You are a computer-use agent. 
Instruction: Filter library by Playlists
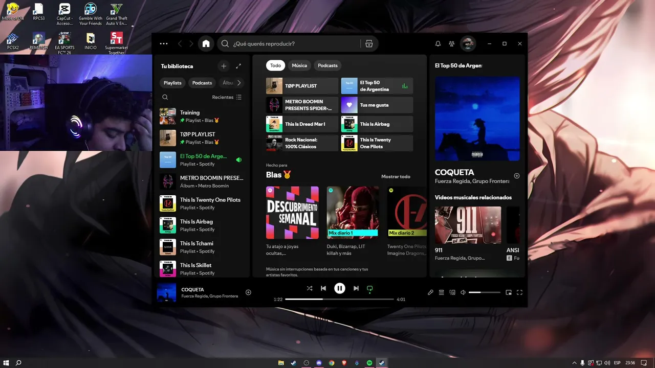point(172,83)
